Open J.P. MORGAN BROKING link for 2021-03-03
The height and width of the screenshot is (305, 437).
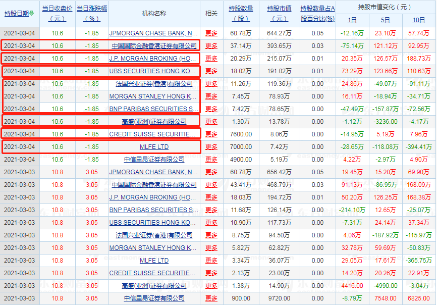click(152, 197)
